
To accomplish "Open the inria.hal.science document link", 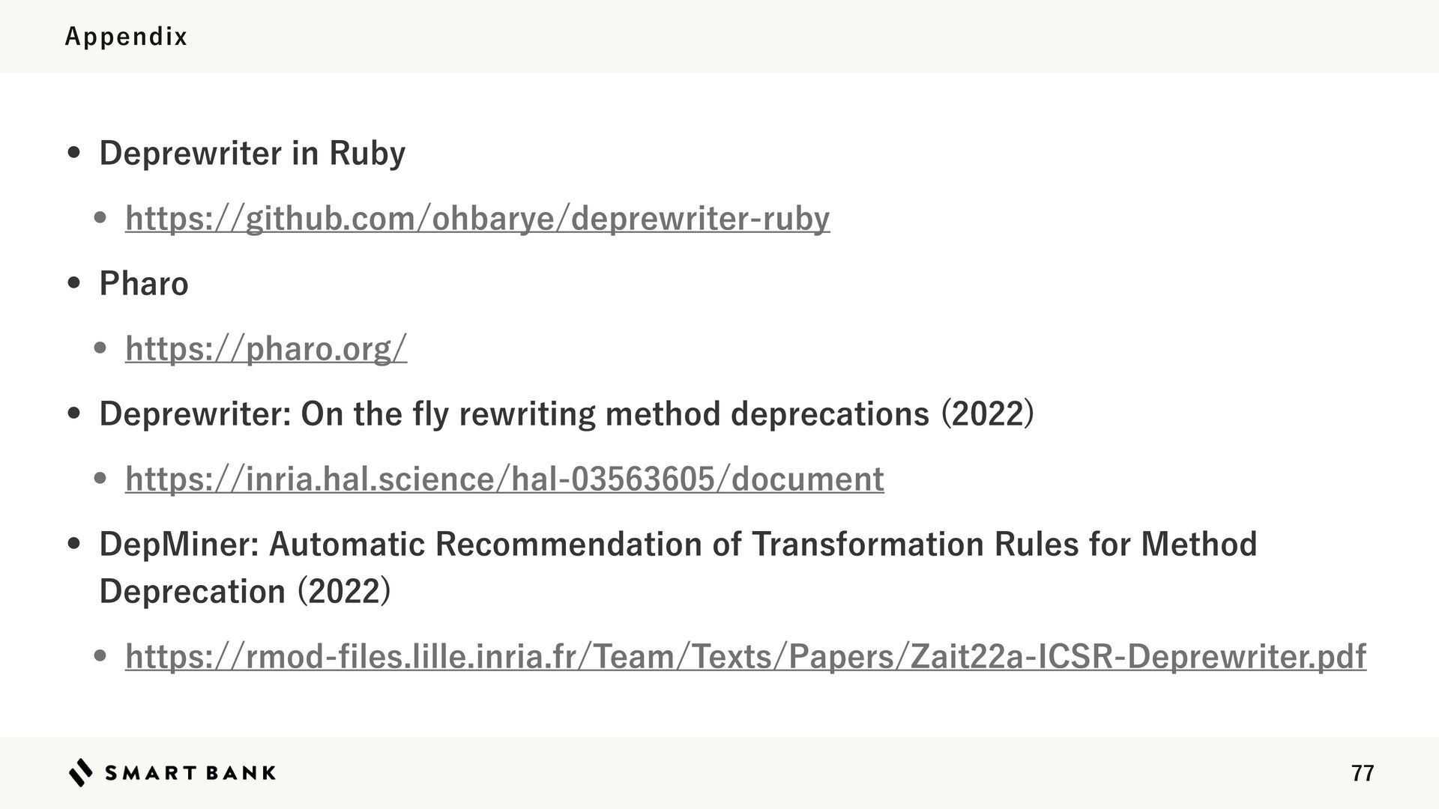I will (x=504, y=479).
